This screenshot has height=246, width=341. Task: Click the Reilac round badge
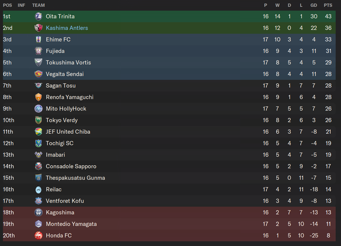point(39,190)
